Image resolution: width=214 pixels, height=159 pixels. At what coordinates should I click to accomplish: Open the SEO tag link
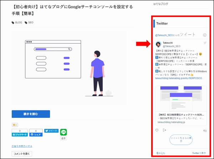(x=31, y=23)
